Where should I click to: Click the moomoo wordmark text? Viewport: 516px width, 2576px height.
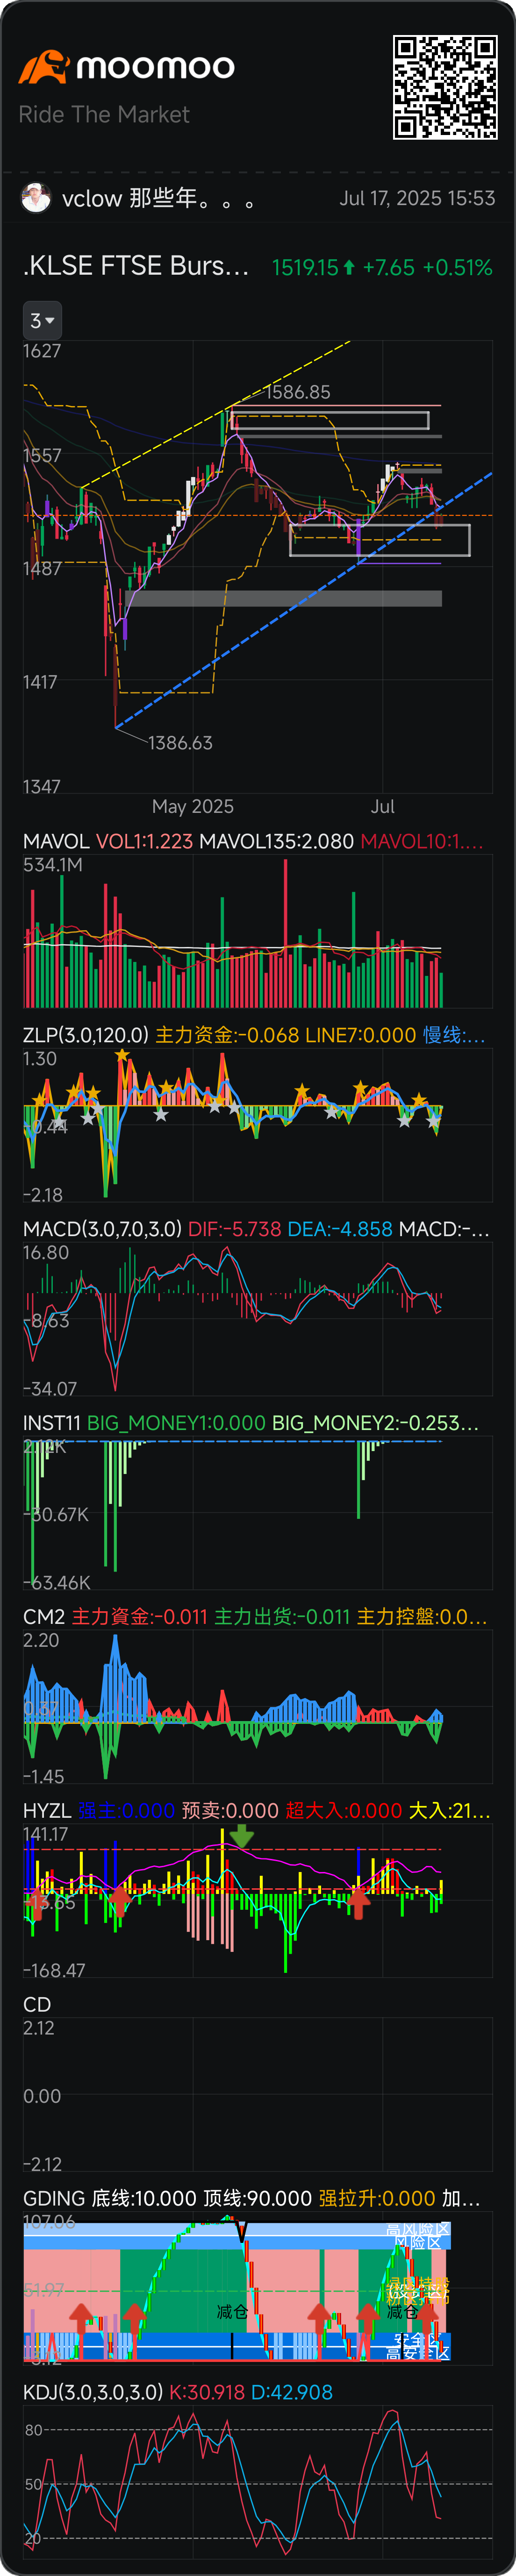pyautogui.click(x=156, y=67)
